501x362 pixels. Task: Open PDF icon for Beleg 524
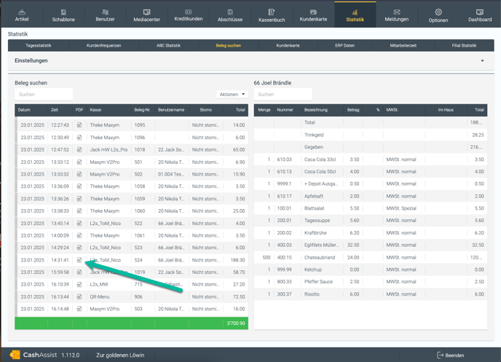click(x=79, y=260)
